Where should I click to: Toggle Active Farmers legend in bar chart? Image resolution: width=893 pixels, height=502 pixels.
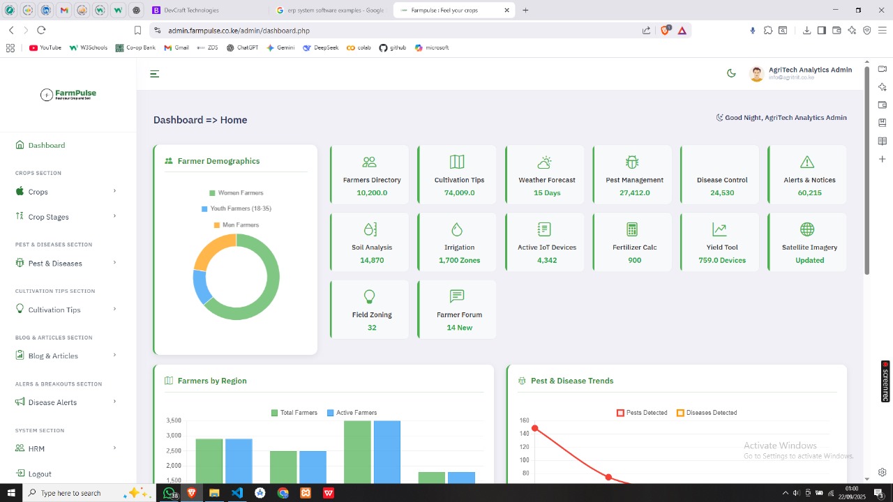click(351, 413)
